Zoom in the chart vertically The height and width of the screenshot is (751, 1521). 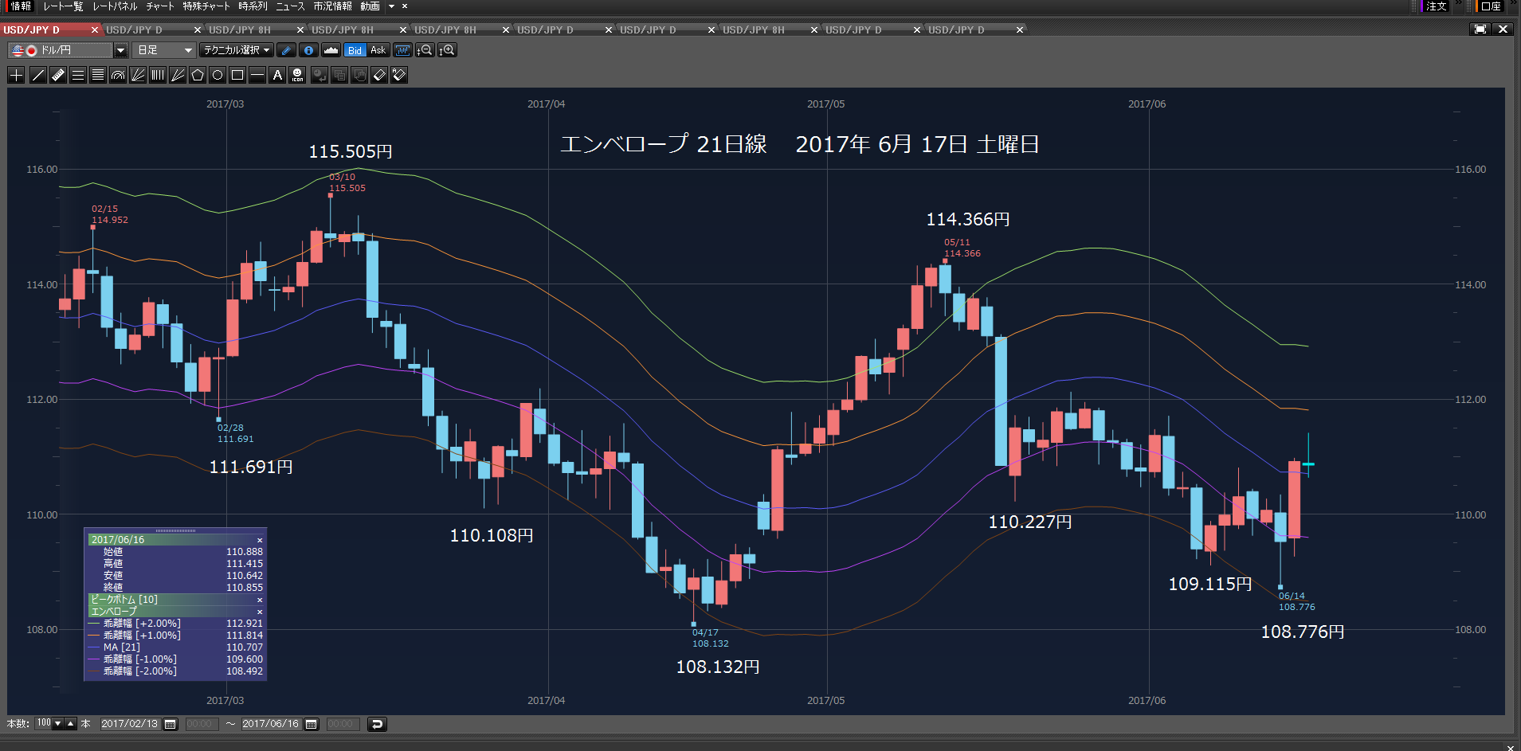pos(448,50)
